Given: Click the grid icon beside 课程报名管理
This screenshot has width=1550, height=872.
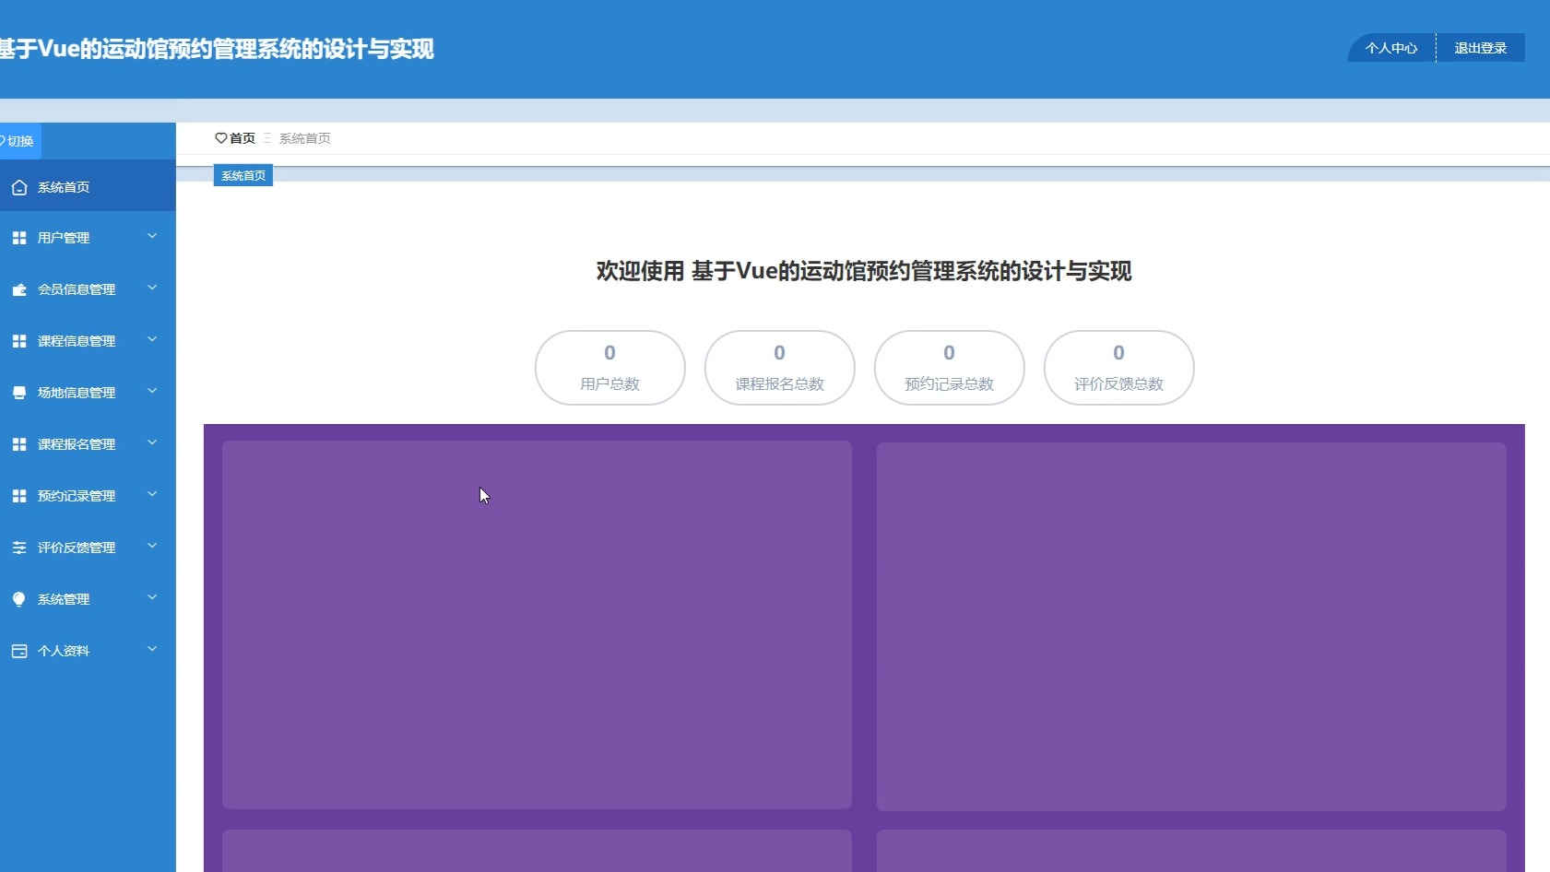Looking at the screenshot, I should click(19, 444).
